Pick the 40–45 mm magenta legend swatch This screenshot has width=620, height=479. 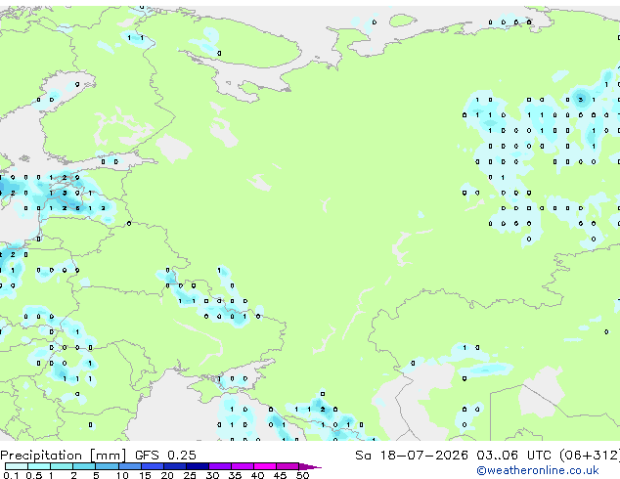tap(265, 466)
